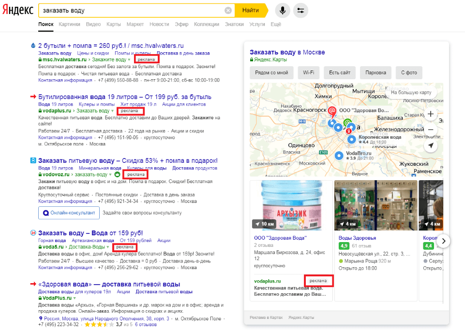Viewport: 465px width, 330px height.
Task: Click the Королевская вода map marker
Action: click(352, 139)
